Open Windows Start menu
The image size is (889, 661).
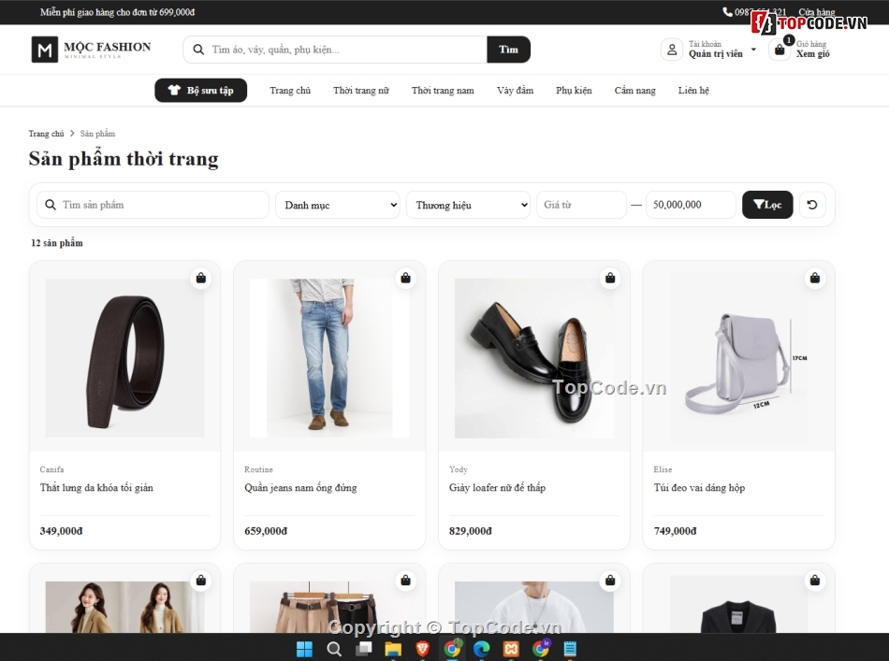click(x=304, y=649)
